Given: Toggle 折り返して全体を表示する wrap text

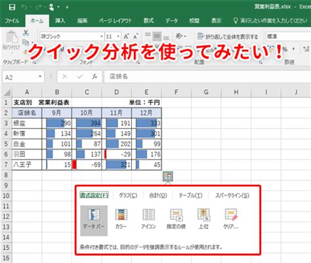Looking at the screenshot, I should (x=228, y=37).
